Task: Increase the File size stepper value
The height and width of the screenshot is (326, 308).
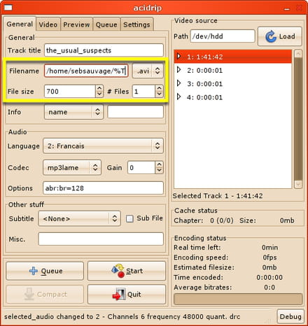Action: [99, 88]
